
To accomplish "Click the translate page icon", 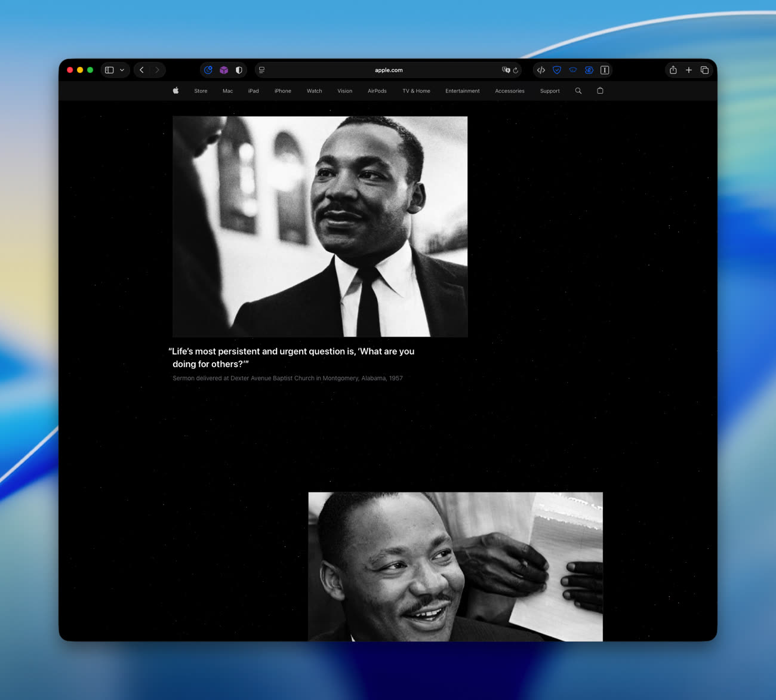I will [x=506, y=70].
